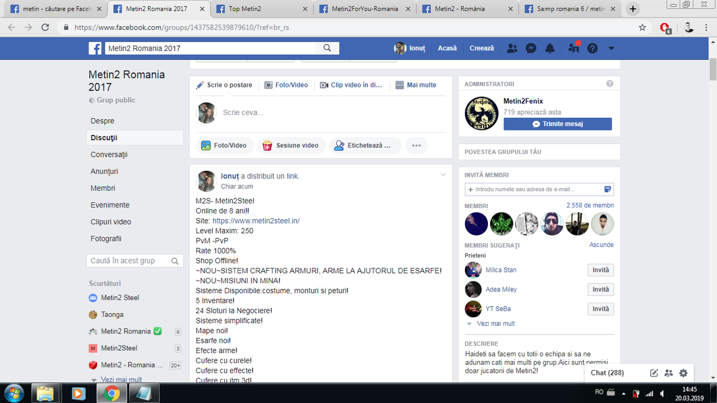Open chat settings gear icon

pos(683,373)
